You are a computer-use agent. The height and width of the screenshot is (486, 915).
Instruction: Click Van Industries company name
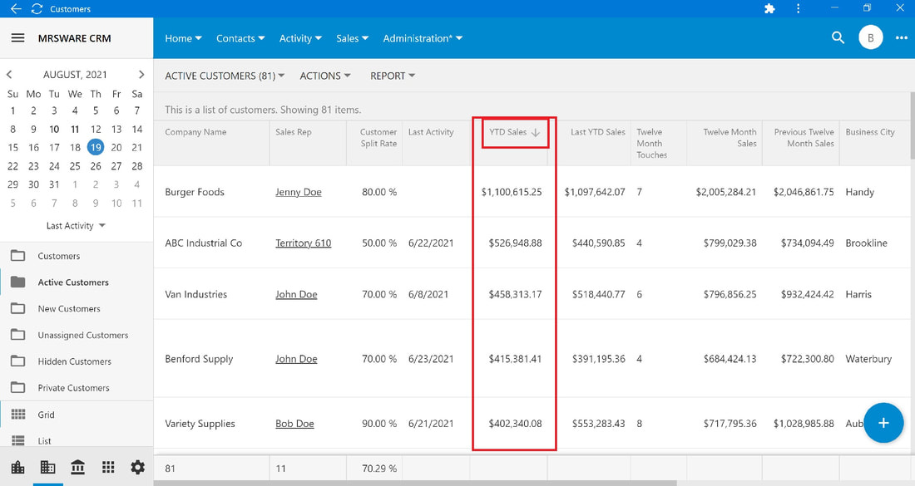coord(195,294)
